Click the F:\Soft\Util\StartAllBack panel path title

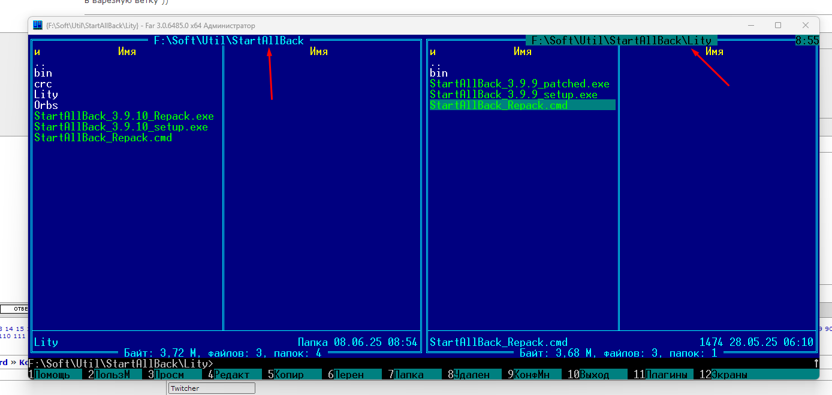(x=229, y=41)
